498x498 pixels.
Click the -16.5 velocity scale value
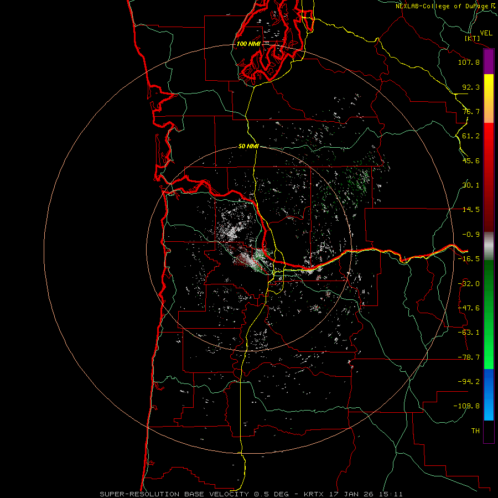[x=469, y=259]
